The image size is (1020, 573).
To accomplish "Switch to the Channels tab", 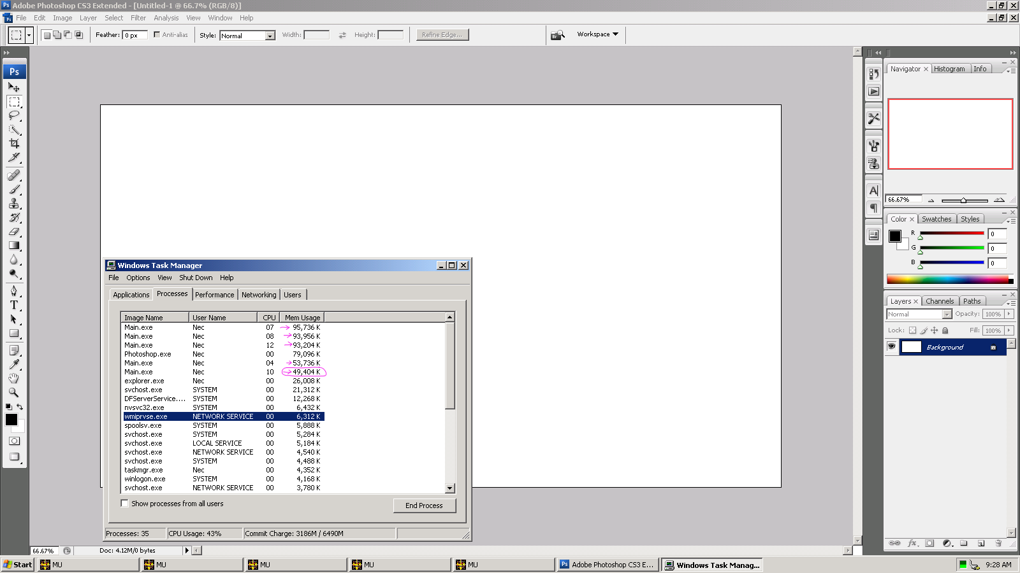I will (940, 301).
